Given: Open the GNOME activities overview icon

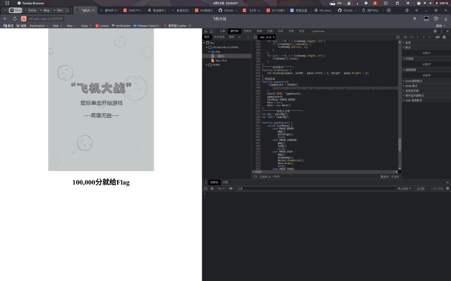Looking at the screenshot, I should pyautogui.click(x=7, y=3).
